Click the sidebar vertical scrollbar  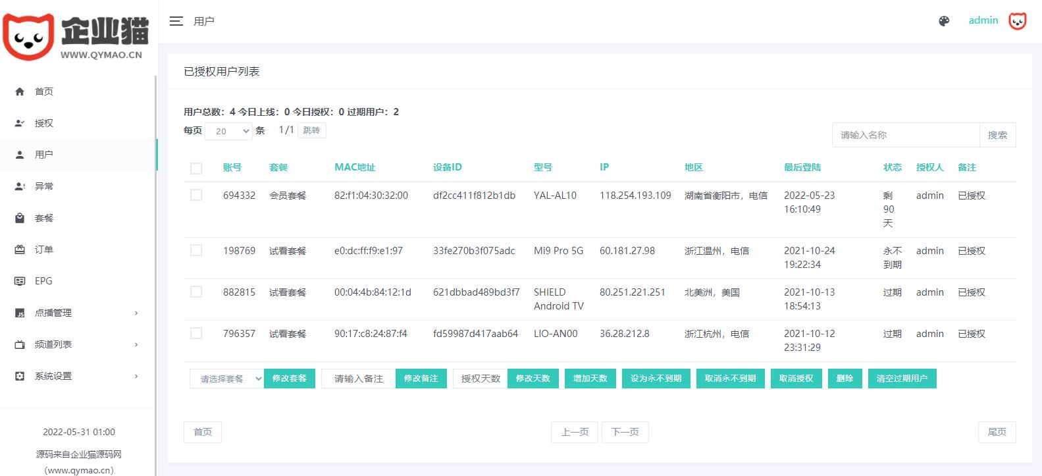coord(156,263)
